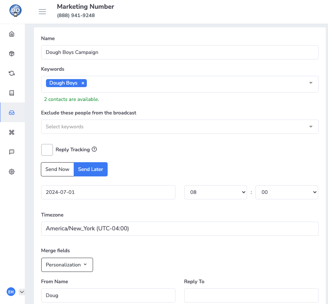Click the command symbol icon in sidebar
Image resolution: width=328 pixels, height=304 pixels.
[12, 132]
